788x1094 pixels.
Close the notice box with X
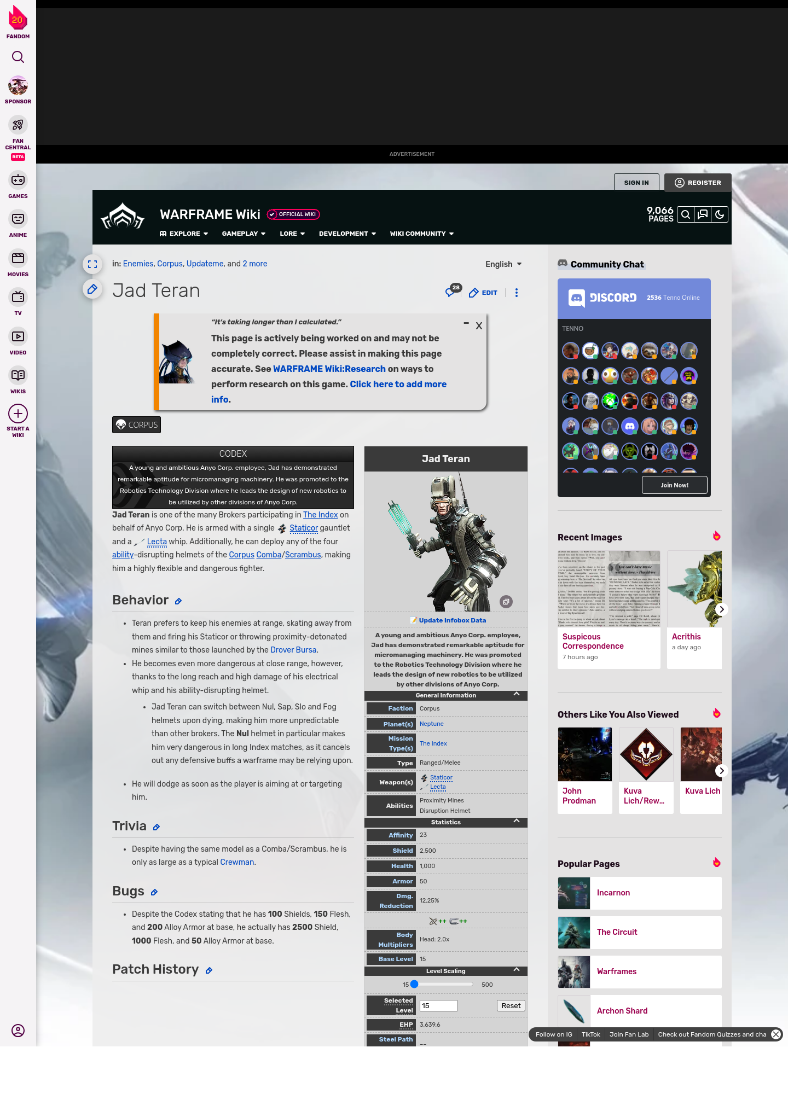tap(479, 325)
